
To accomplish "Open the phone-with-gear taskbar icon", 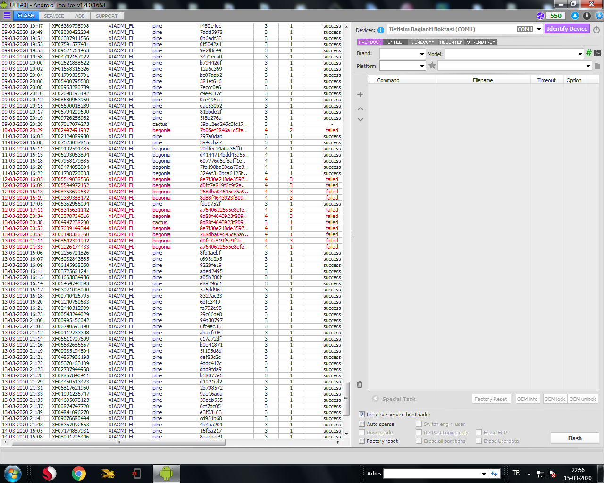I will click(136, 473).
